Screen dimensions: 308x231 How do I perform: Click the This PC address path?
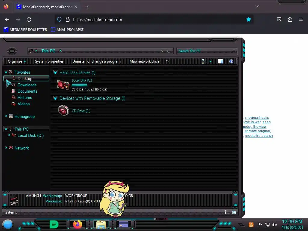(x=48, y=51)
